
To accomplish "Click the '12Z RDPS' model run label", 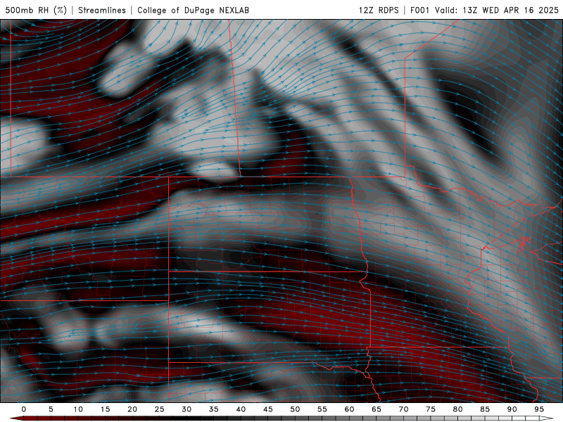I will (379, 10).
